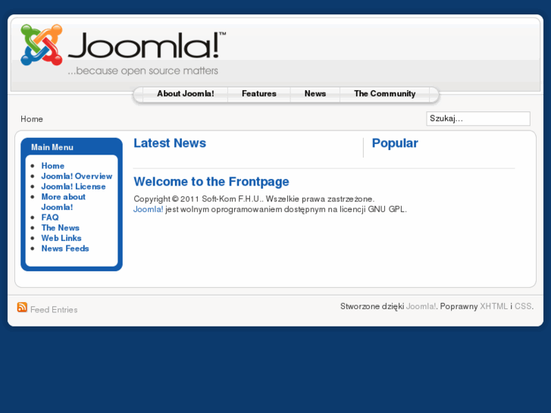551x413 pixels.
Task: Open the Features menu item
Action: (x=259, y=94)
